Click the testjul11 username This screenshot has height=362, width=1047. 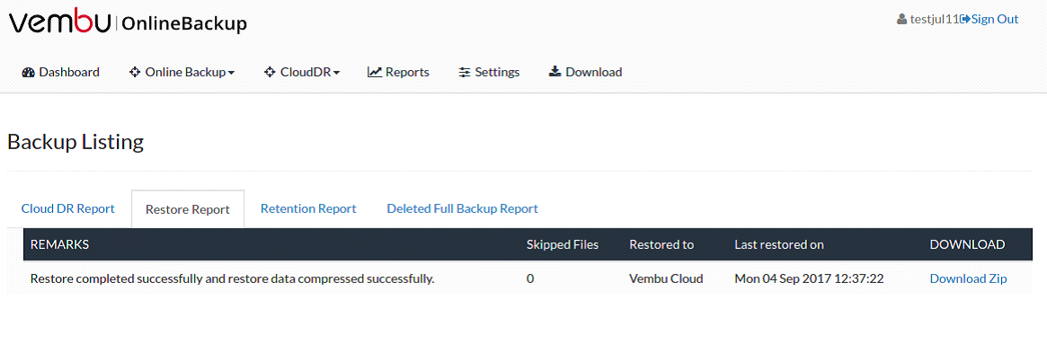pos(935,20)
